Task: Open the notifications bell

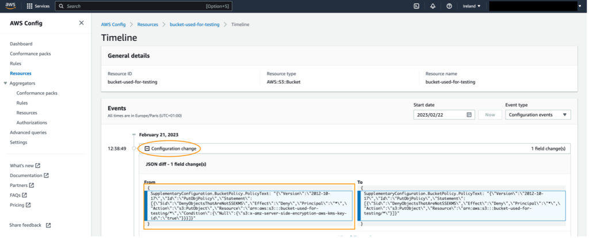Action: coord(433,6)
